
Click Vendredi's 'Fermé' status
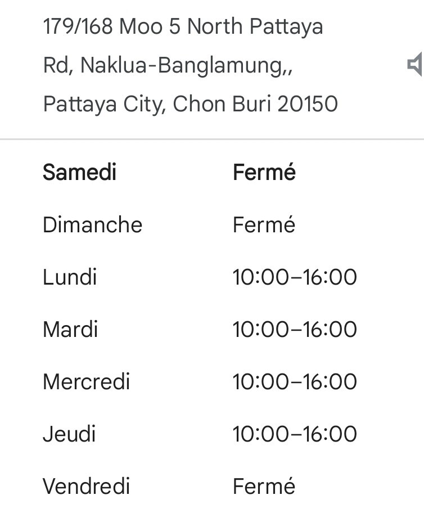coord(264,487)
